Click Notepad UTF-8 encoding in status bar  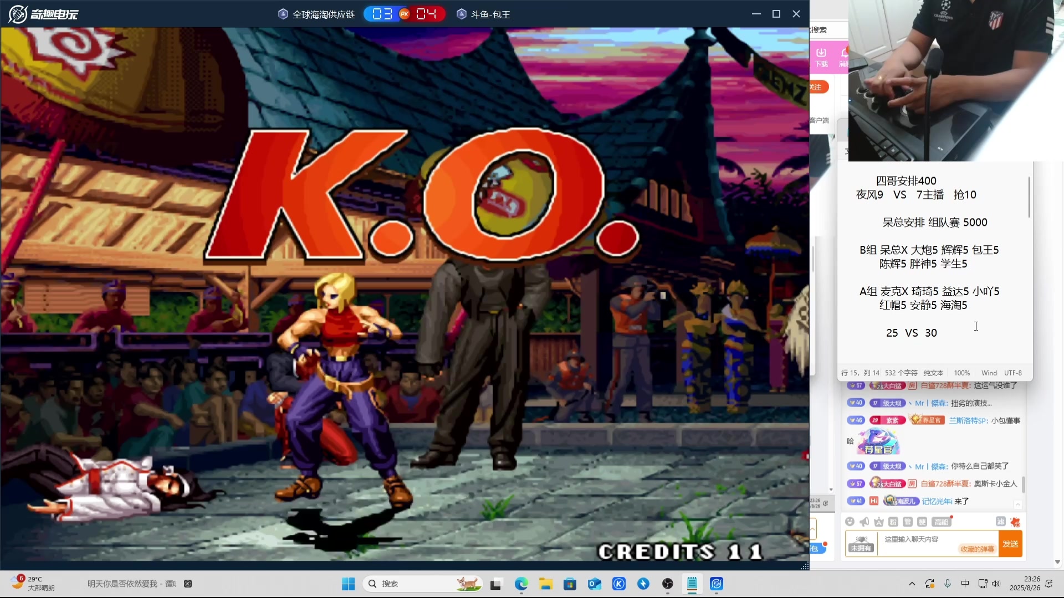1013,373
